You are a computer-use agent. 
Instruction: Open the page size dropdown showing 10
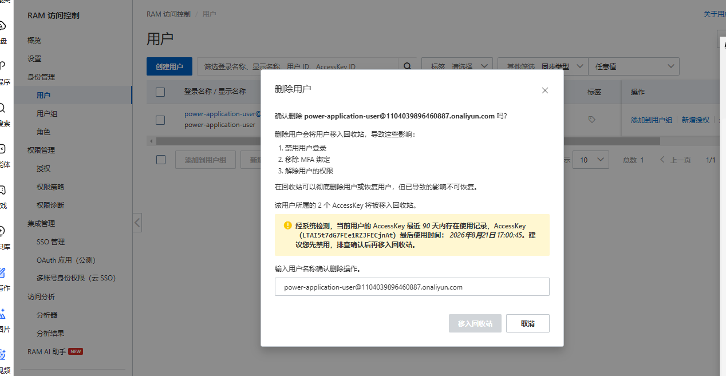coord(591,160)
